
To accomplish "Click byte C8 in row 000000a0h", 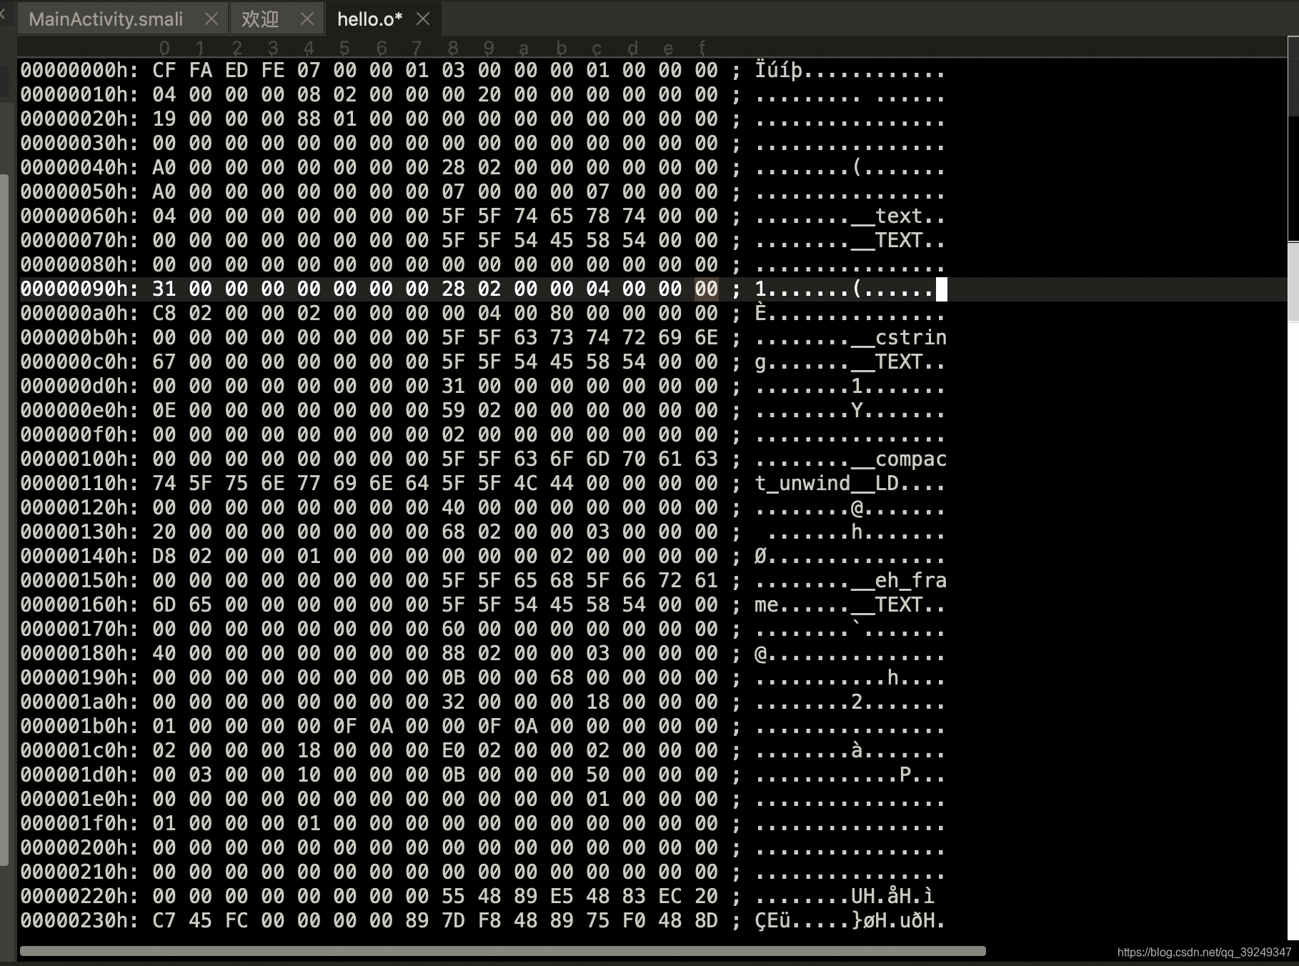I will 164,313.
